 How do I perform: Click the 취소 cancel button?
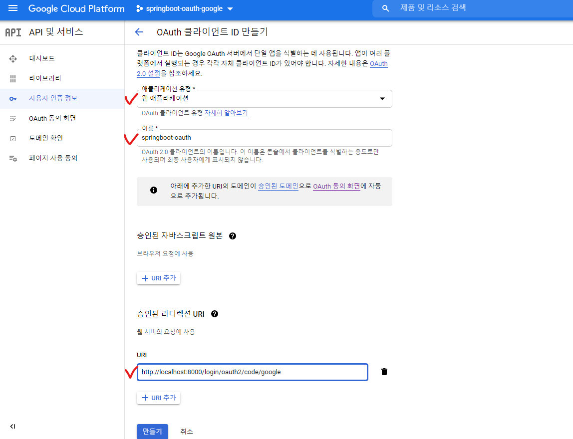click(186, 432)
